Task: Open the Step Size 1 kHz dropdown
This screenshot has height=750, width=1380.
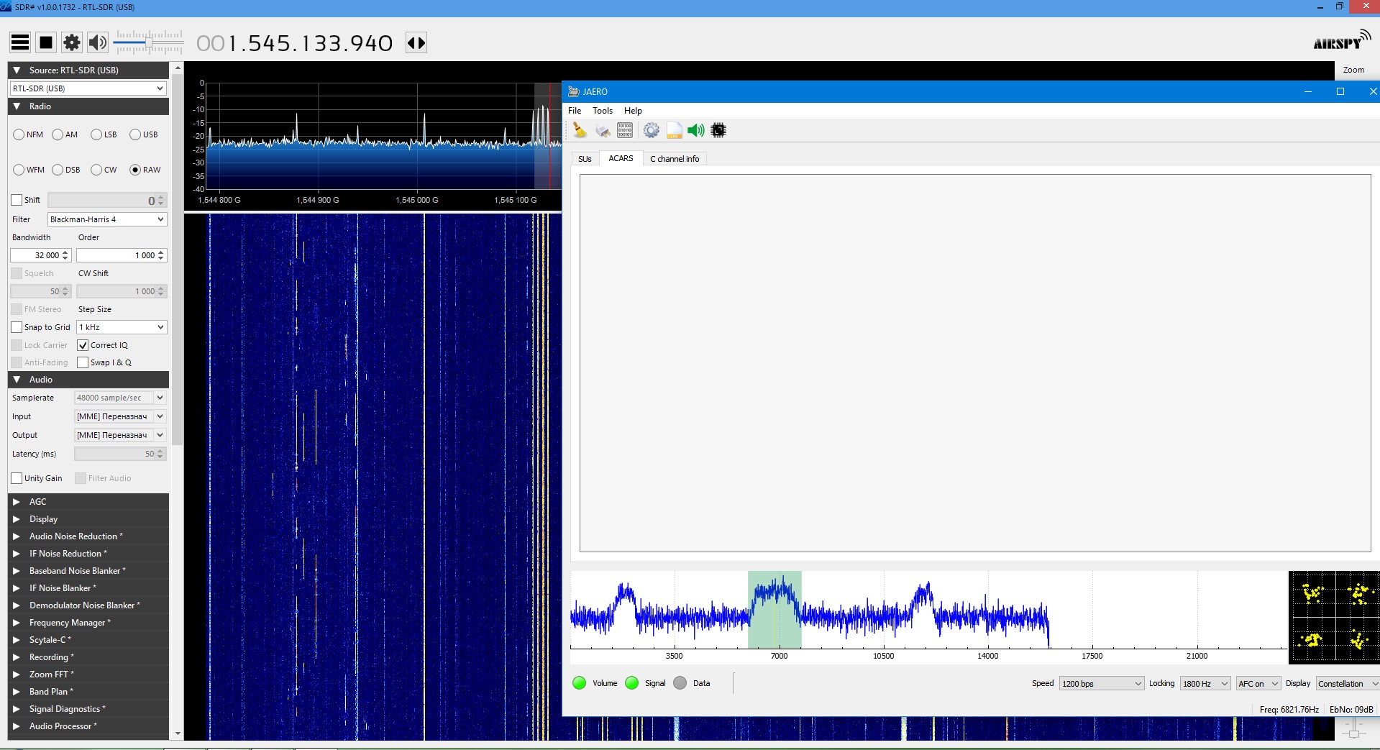Action: pyautogui.click(x=122, y=327)
